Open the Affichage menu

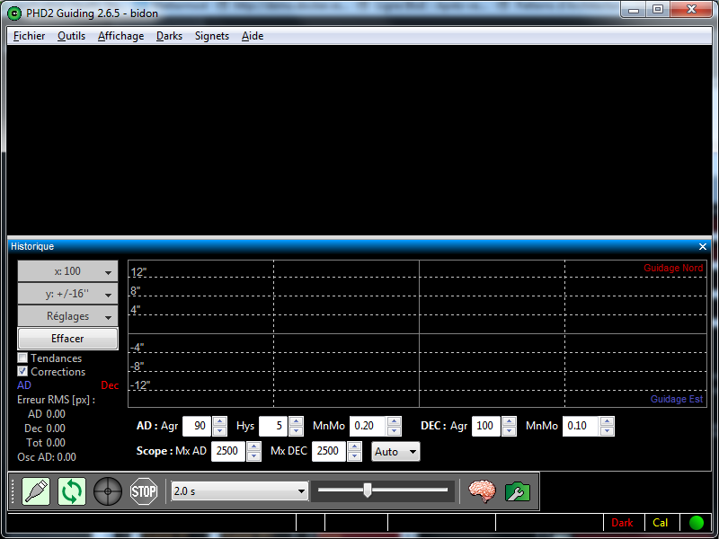[120, 36]
